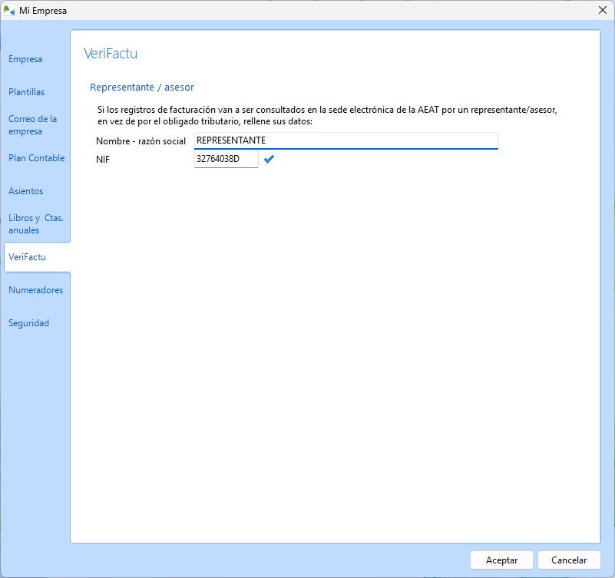The height and width of the screenshot is (578, 615).
Task: Click the blue NIF validation checkmark icon
Action: [x=269, y=160]
